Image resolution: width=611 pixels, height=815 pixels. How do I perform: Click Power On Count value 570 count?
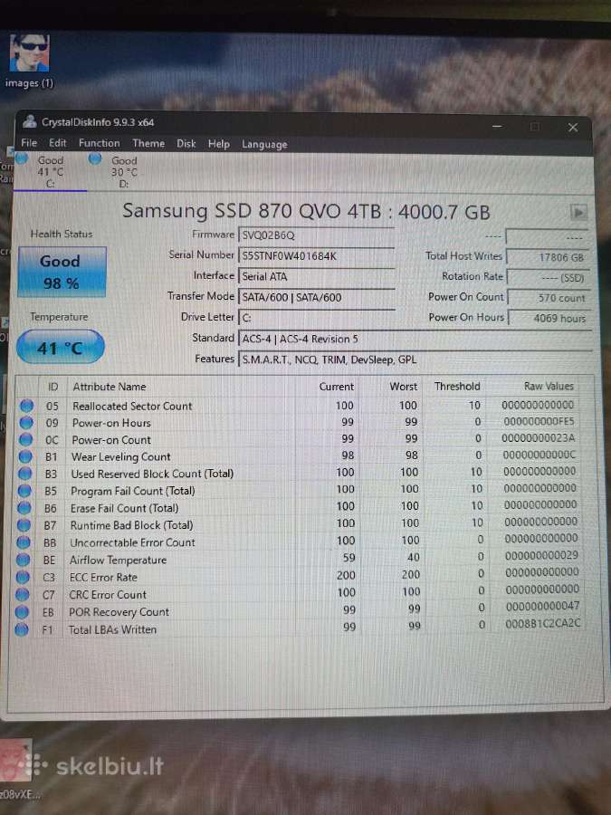[549, 298]
